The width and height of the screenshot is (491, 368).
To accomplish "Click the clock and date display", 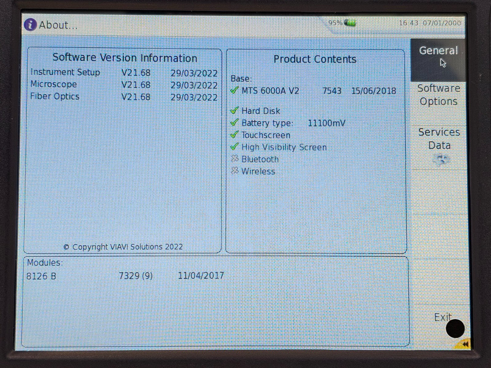I will [430, 23].
